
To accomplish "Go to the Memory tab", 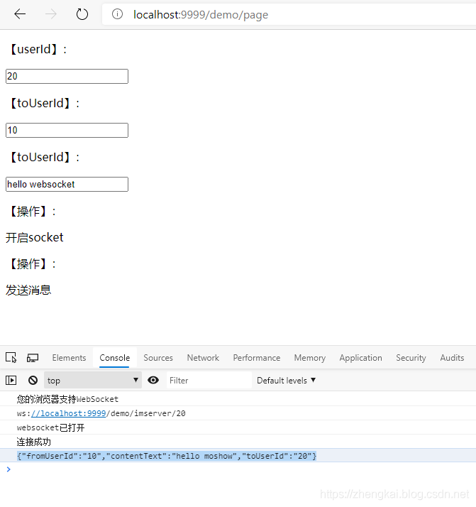I will (x=310, y=358).
